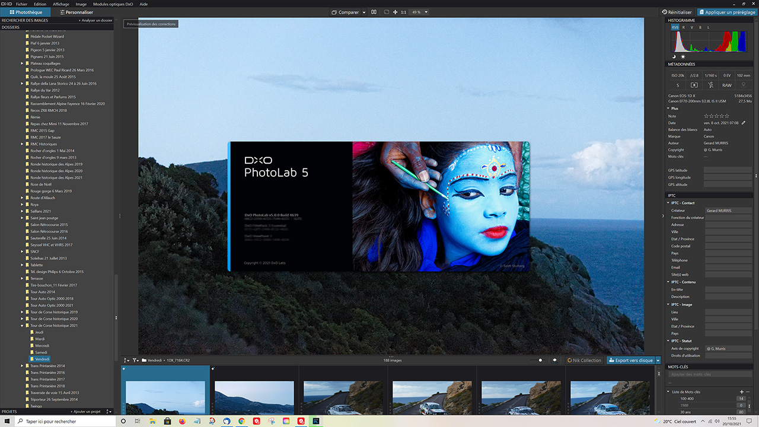Open Task View in taskbar
This screenshot has height=427, width=759.
[138, 421]
